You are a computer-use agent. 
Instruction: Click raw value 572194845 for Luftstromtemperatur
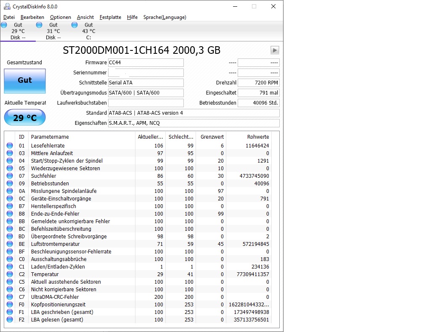256,244
